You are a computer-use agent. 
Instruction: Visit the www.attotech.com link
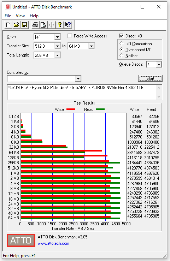[x=53, y=243]
